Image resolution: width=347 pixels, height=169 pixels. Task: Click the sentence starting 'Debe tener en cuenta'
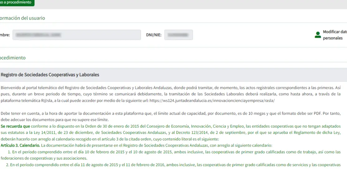tap(170, 116)
